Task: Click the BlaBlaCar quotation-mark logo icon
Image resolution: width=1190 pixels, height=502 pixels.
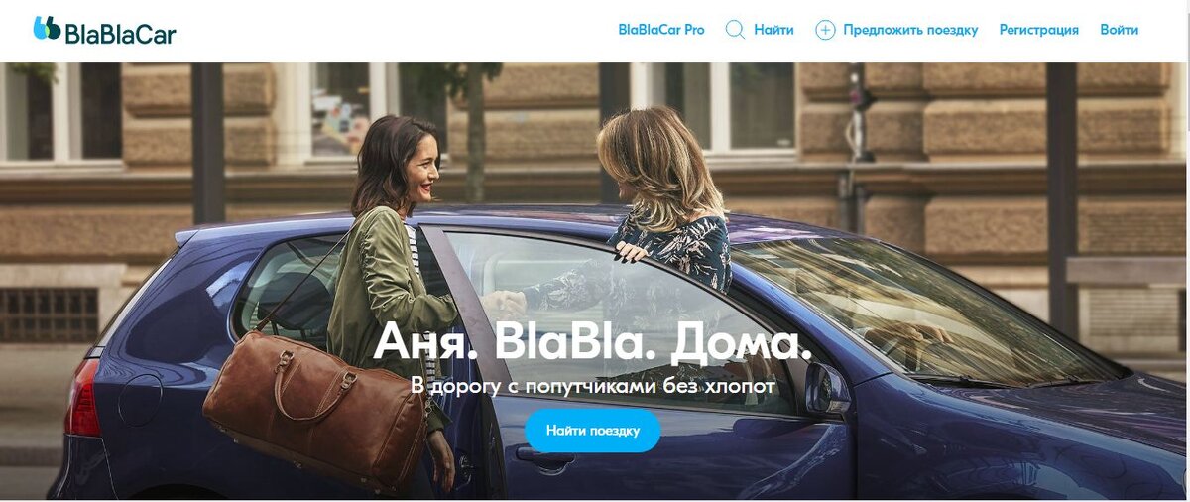Action: [x=47, y=29]
